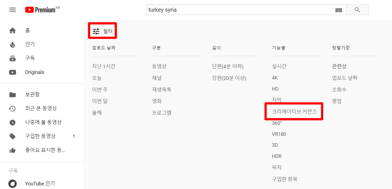Open Library (보관함) folder icon

13,95
